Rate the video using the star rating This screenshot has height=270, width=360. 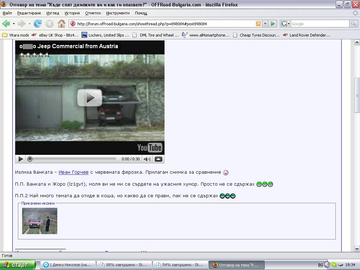click(x=34, y=54)
